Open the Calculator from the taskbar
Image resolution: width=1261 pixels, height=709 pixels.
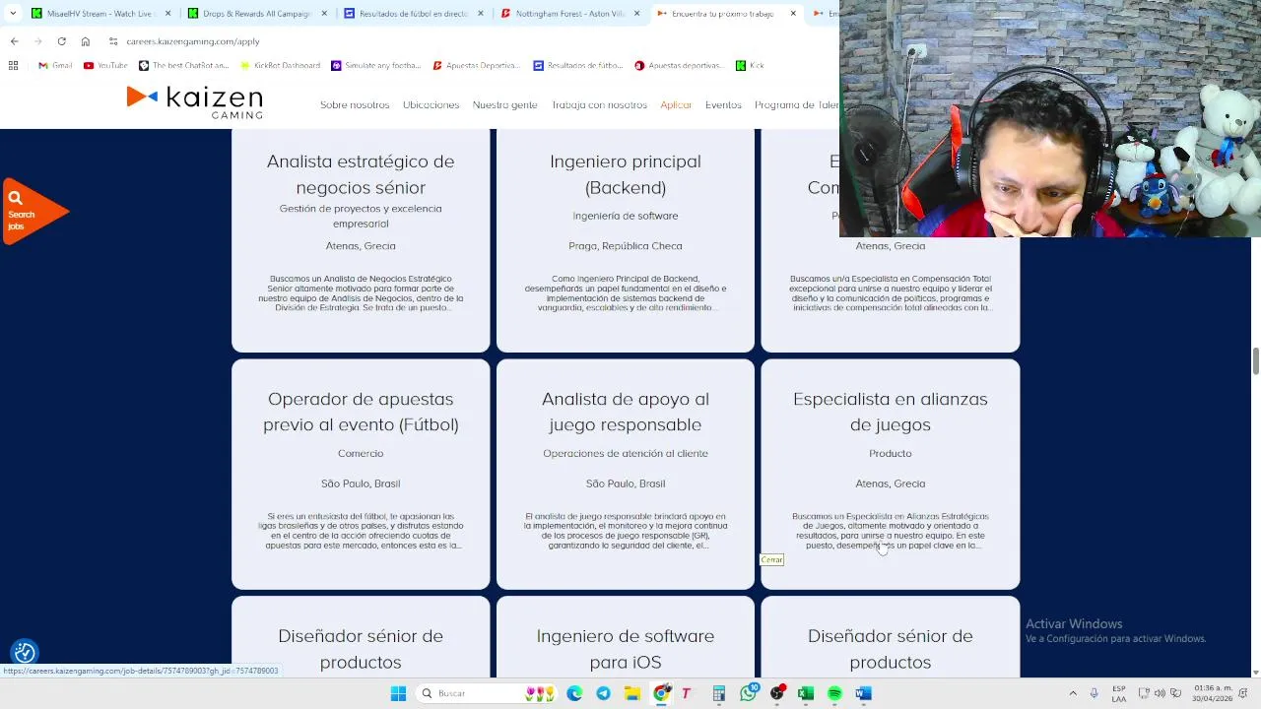(x=719, y=693)
